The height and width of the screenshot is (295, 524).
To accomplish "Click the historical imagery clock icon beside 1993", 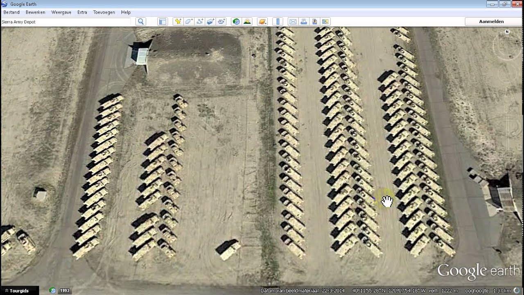I will coord(52,290).
